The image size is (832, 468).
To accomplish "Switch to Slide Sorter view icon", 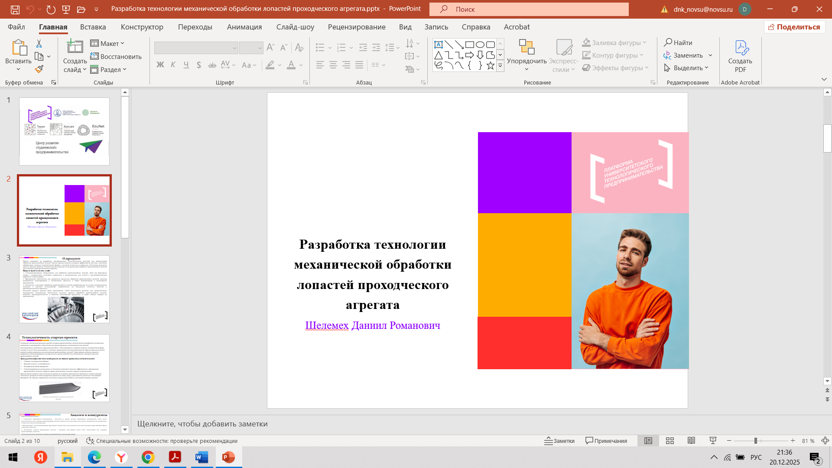I will click(x=670, y=441).
